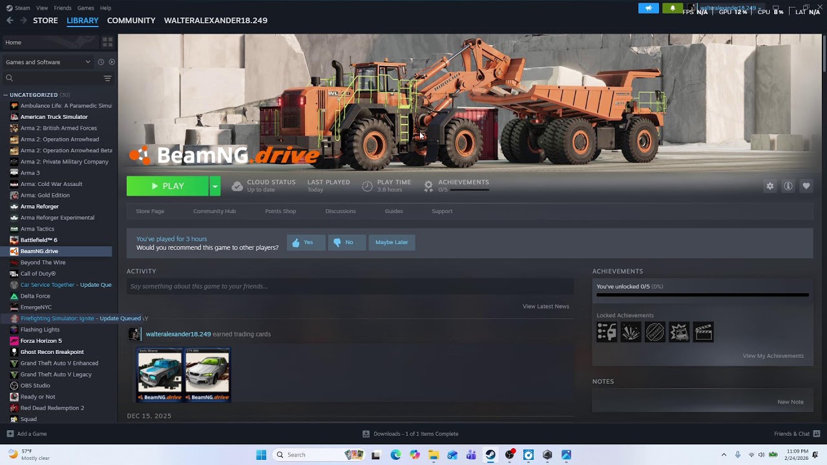The height and width of the screenshot is (465, 827).
Task: Open the Help menu
Action: coord(105,8)
